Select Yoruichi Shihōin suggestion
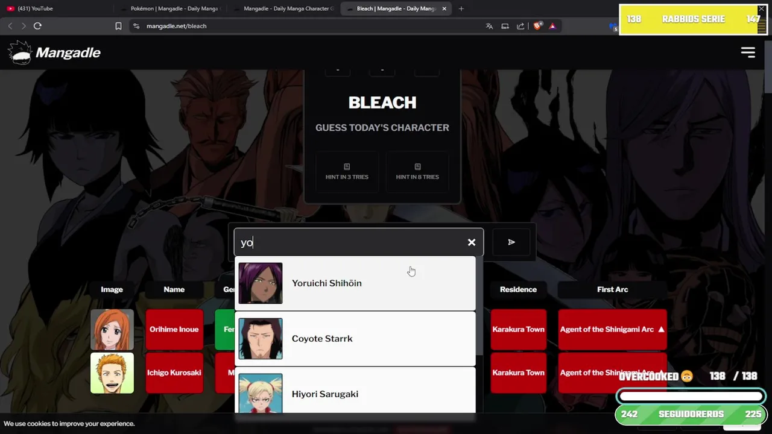The image size is (772, 434). [355, 283]
